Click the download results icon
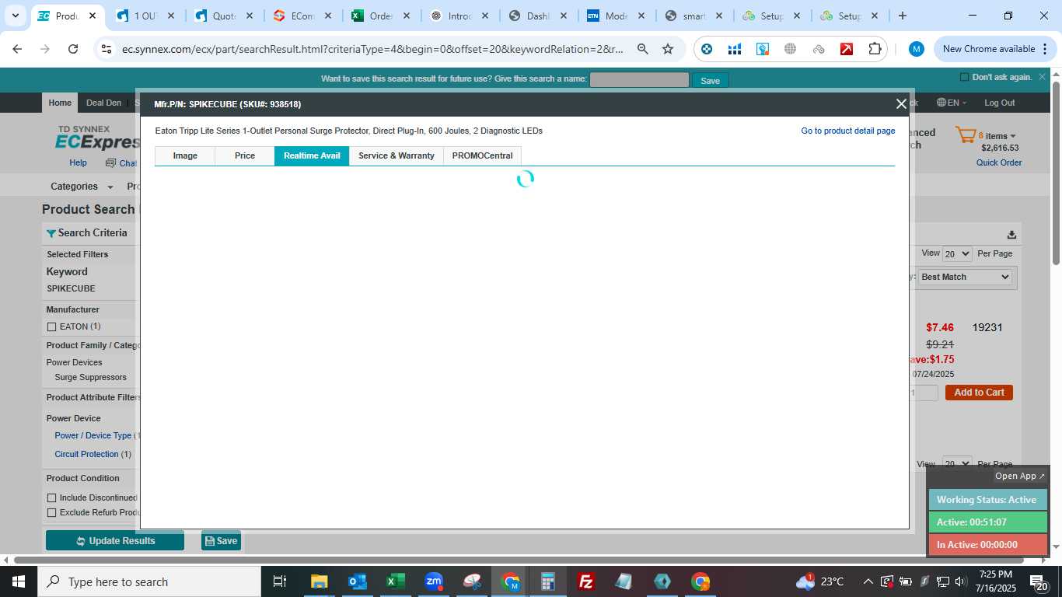The width and height of the screenshot is (1062, 597). pyautogui.click(x=1011, y=235)
